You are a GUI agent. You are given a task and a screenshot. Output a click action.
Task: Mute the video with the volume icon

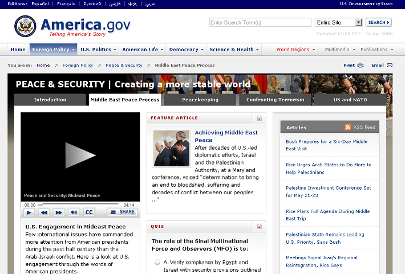[74, 212]
